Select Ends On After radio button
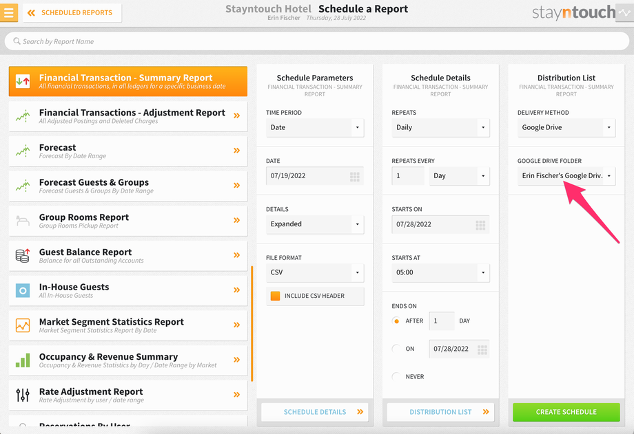Screen dimensions: 634x434 click(396, 321)
